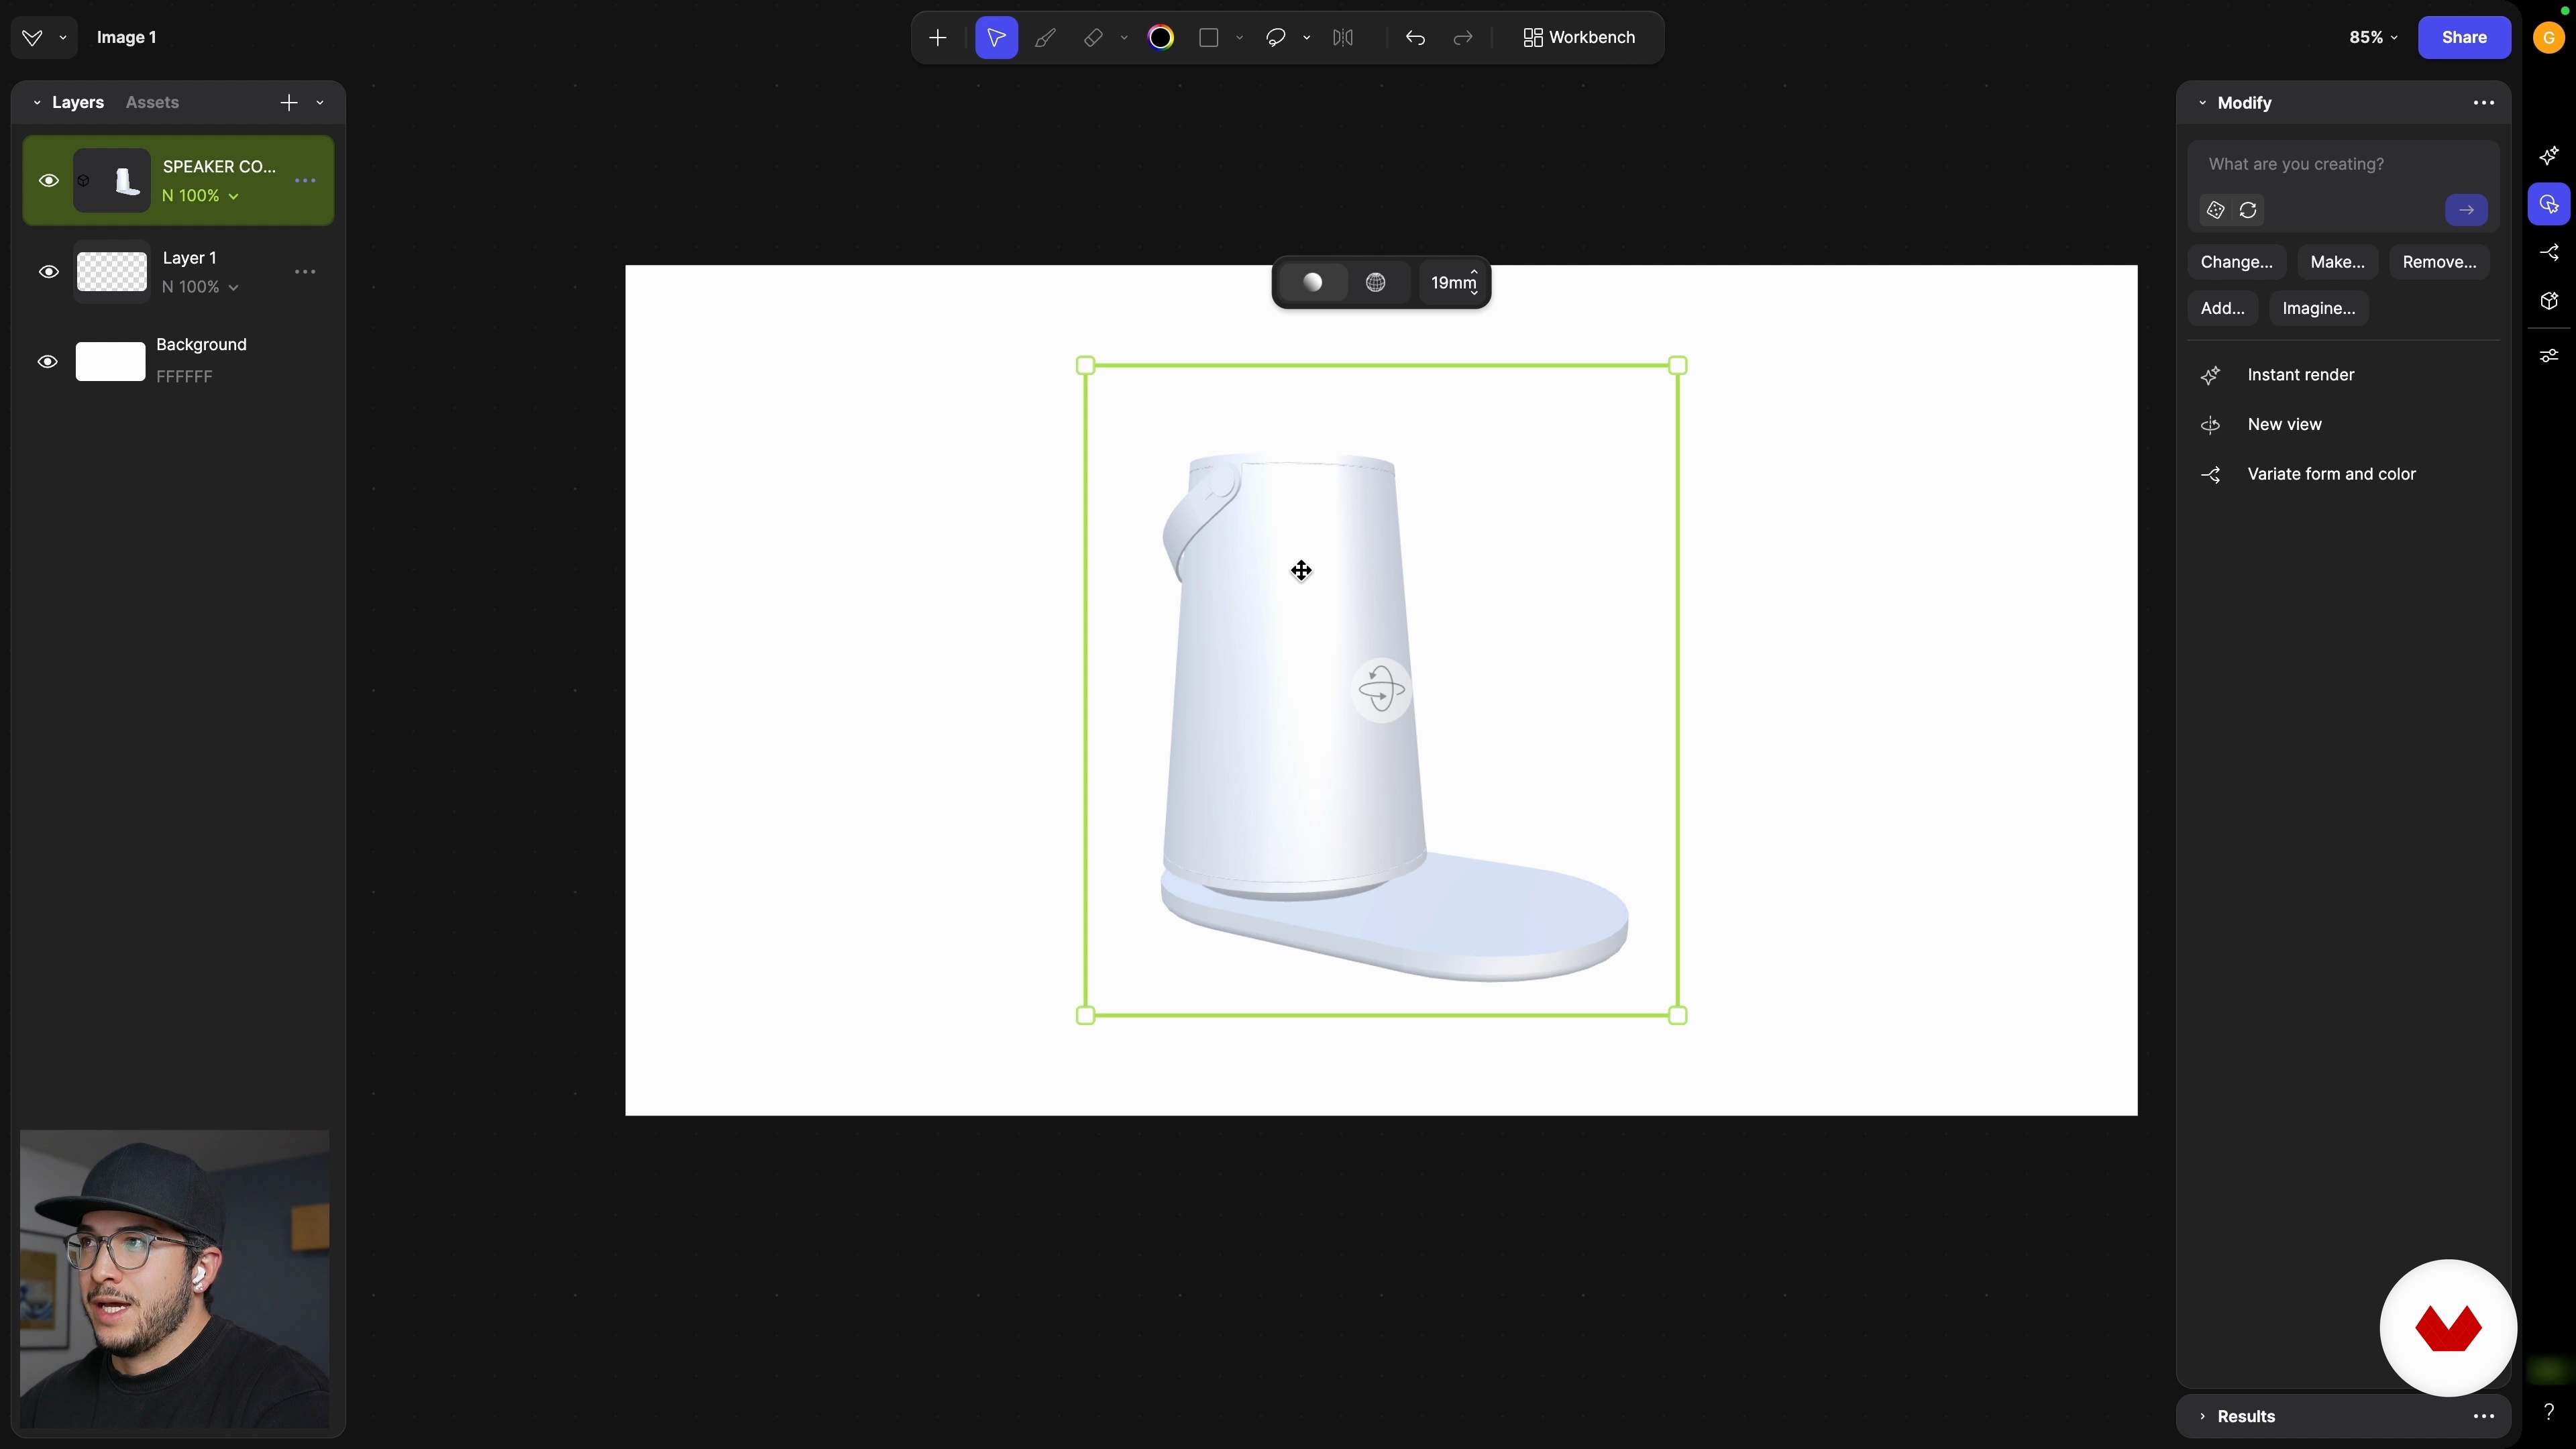Hide the SPEAKER CO... layer

48,181
